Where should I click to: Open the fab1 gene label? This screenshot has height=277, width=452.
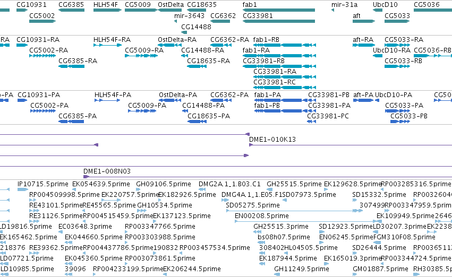coord(250,5)
